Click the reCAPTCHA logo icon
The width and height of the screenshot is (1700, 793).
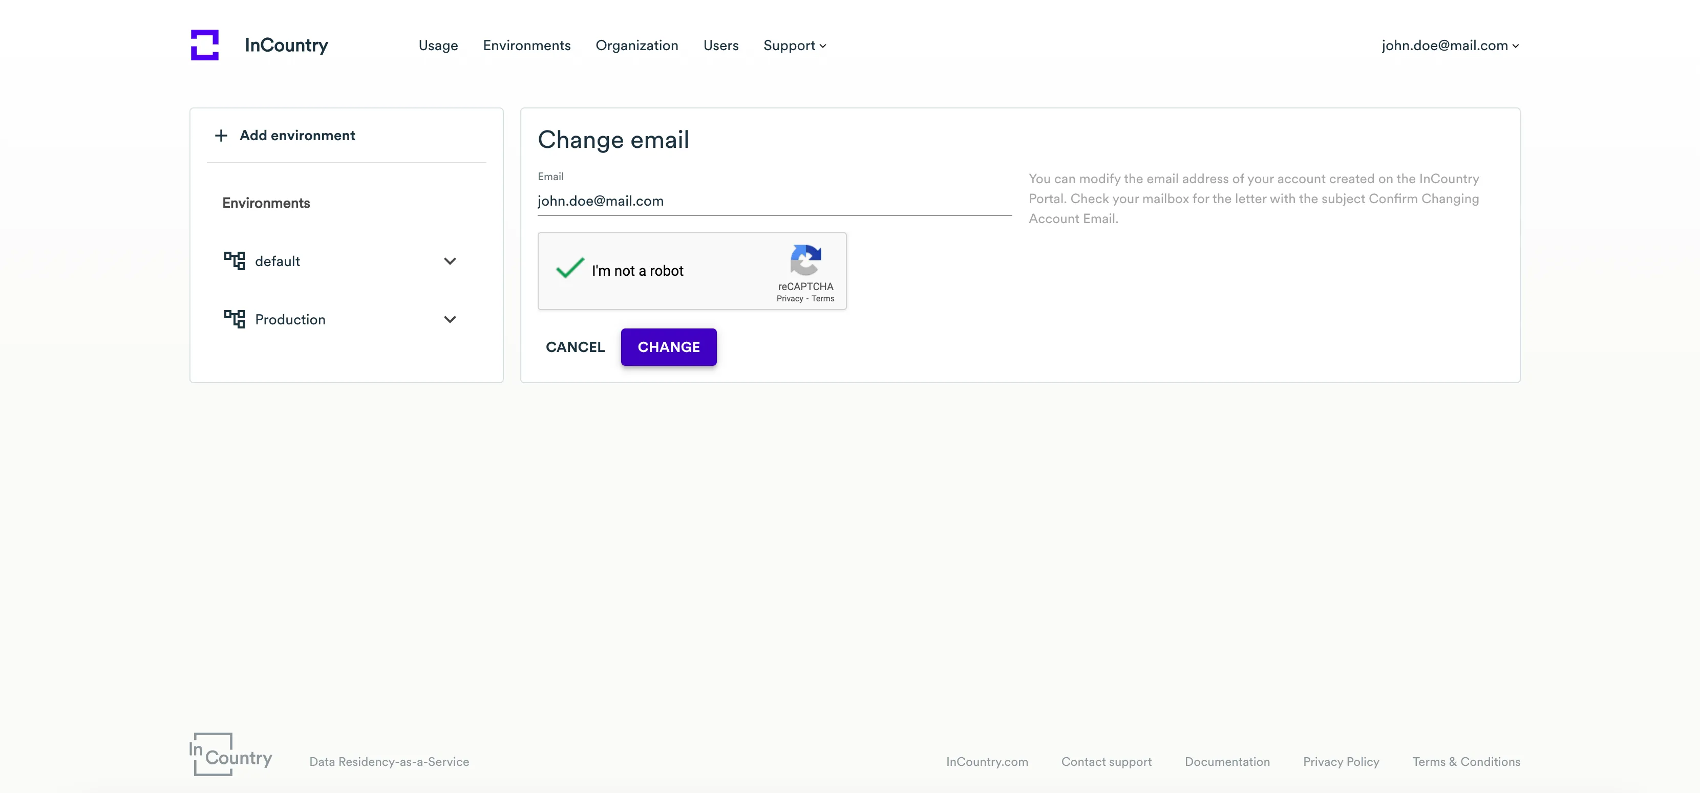[x=805, y=260]
